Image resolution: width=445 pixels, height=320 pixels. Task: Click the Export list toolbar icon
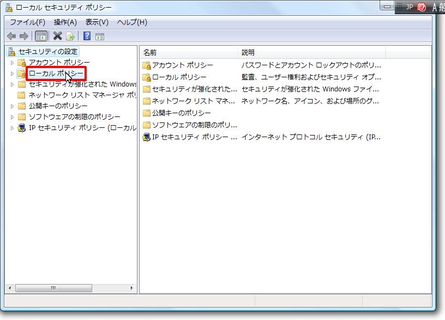[70, 36]
